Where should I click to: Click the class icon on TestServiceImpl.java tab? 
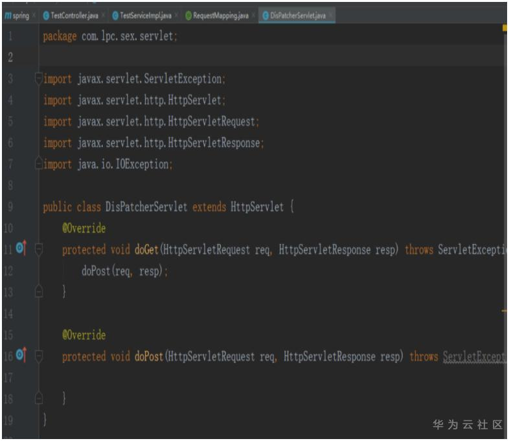tap(115, 16)
